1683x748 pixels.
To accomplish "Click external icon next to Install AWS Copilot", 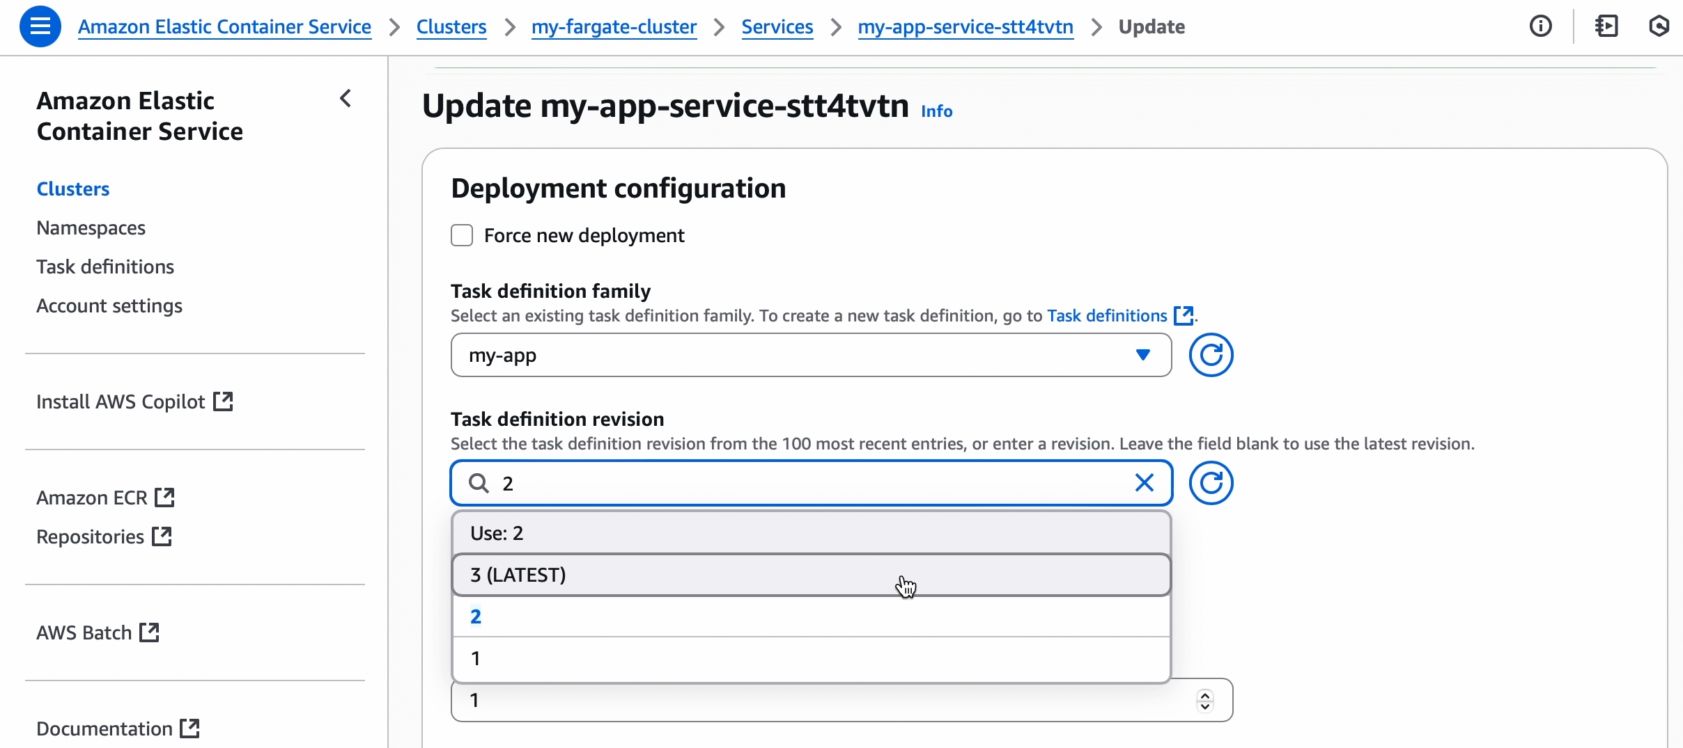I will click(x=223, y=401).
